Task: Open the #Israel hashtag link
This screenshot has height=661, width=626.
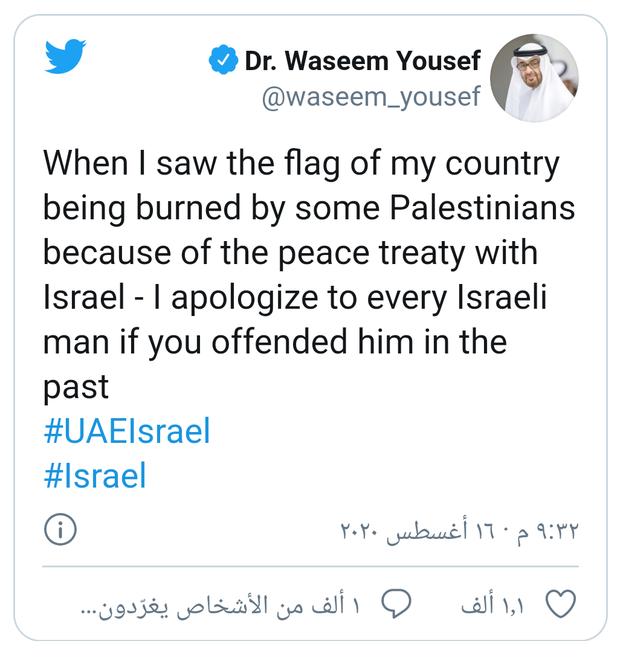Action: coord(95,476)
